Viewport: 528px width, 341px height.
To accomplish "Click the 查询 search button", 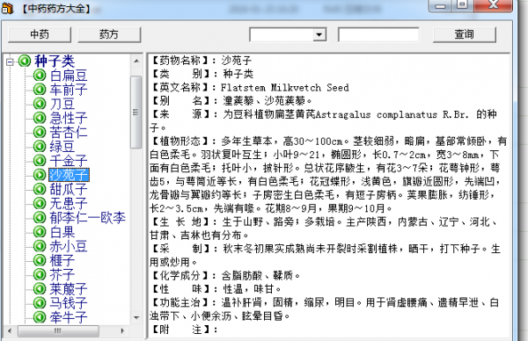I will [464, 34].
